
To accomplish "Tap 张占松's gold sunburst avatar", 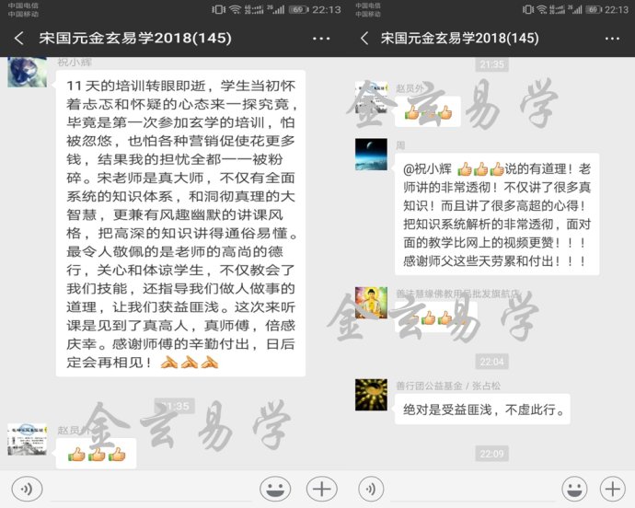I will click(371, 394).
